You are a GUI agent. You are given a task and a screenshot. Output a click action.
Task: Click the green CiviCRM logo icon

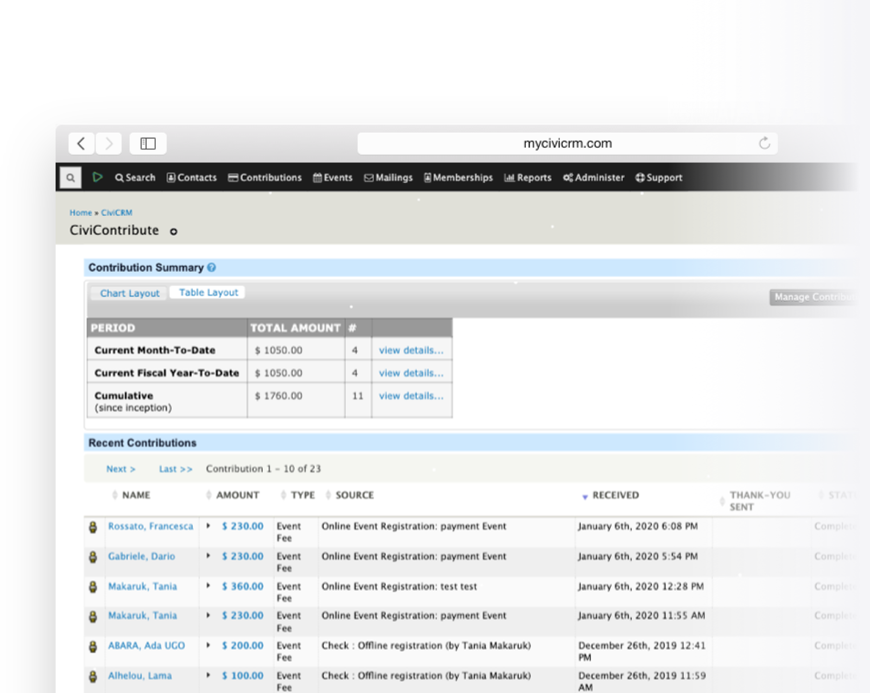tap(97, 177)
